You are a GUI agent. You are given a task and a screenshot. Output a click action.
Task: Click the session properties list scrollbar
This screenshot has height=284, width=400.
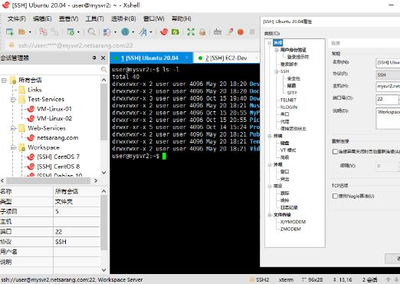pos(103,223)
